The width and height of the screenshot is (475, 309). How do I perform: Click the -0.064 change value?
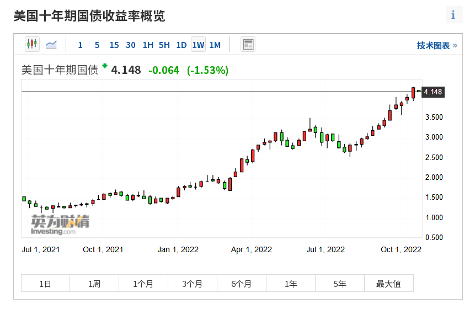(x=164, y=70)
